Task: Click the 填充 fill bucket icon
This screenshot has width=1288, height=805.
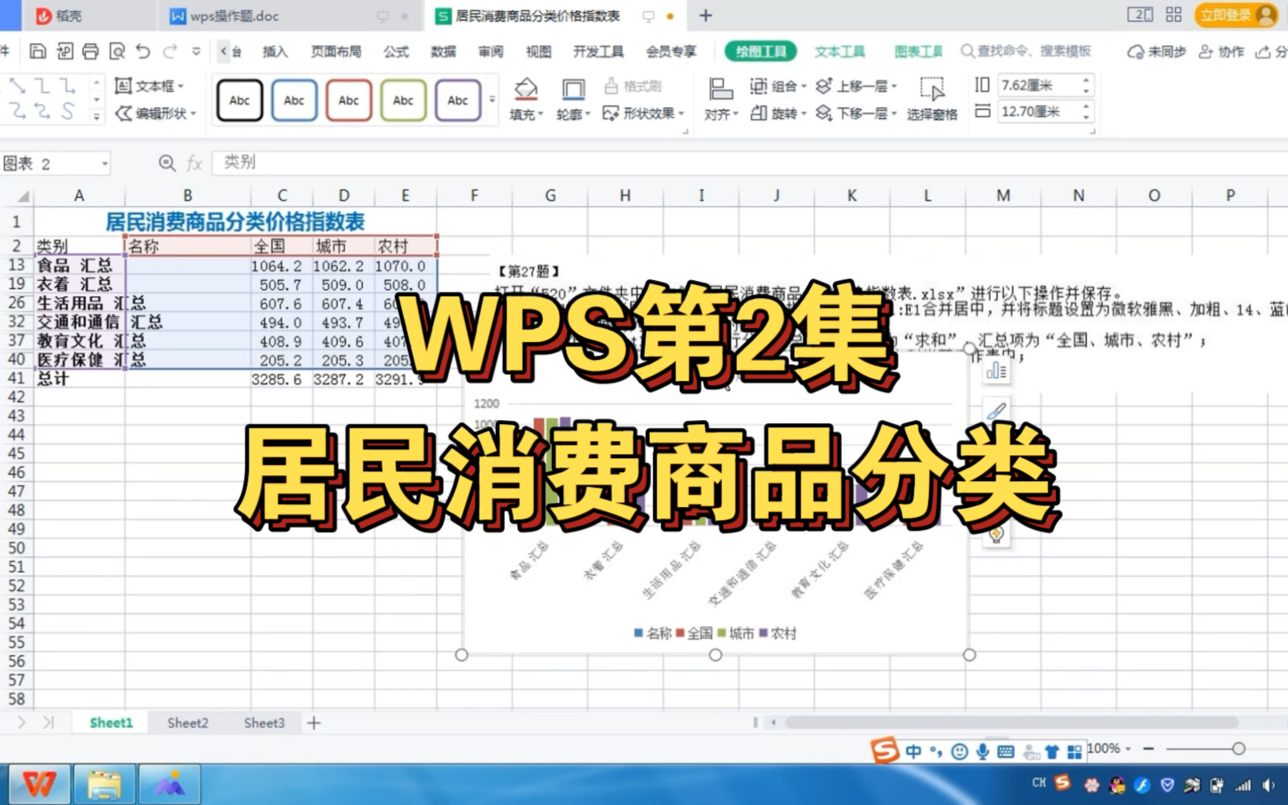Action: 526,90
